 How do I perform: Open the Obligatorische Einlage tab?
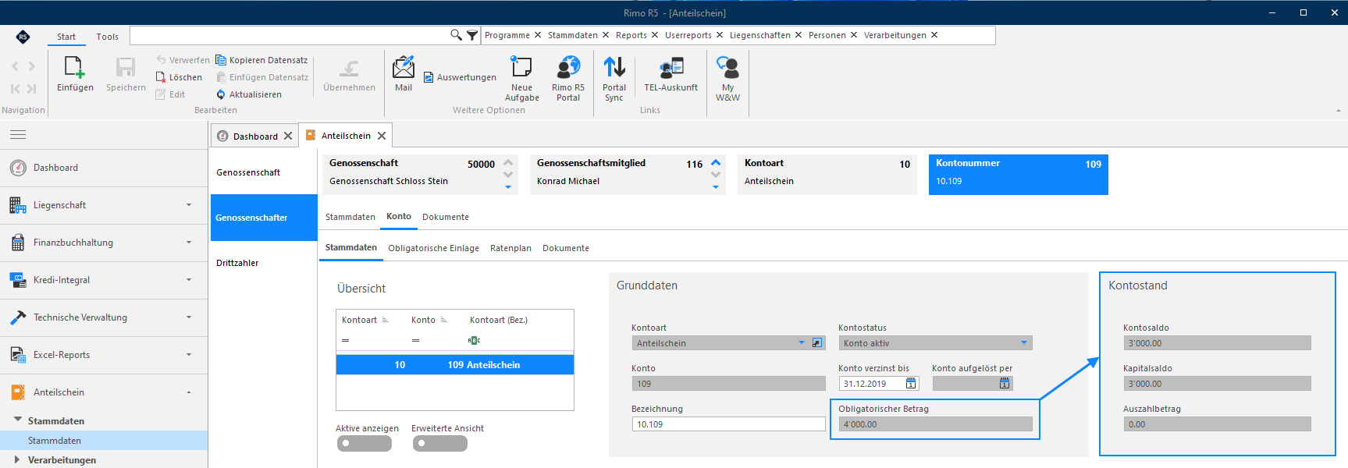click(433, 248)
